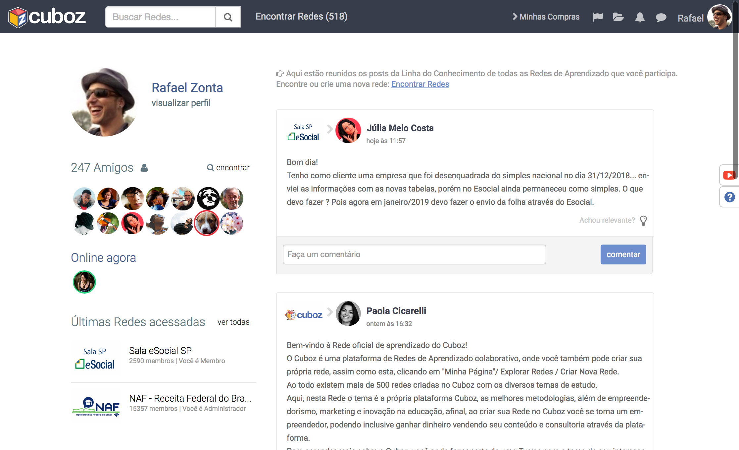
Task: Open the blue help question icon
Action: click(x=729, y=197)
